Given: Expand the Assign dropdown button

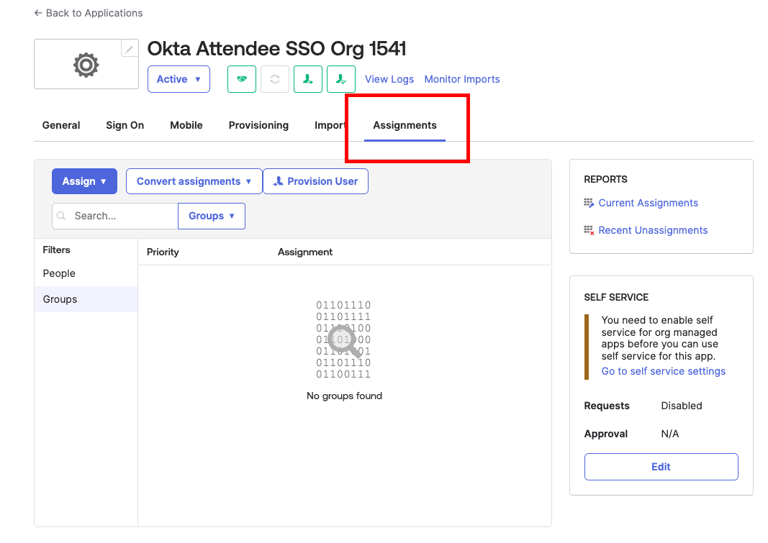Looking at the screenshot, I should coord(85,181).
